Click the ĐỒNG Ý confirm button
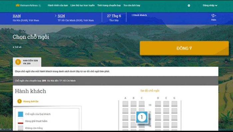This screenshot has height=132, width=233. (184, 48)
